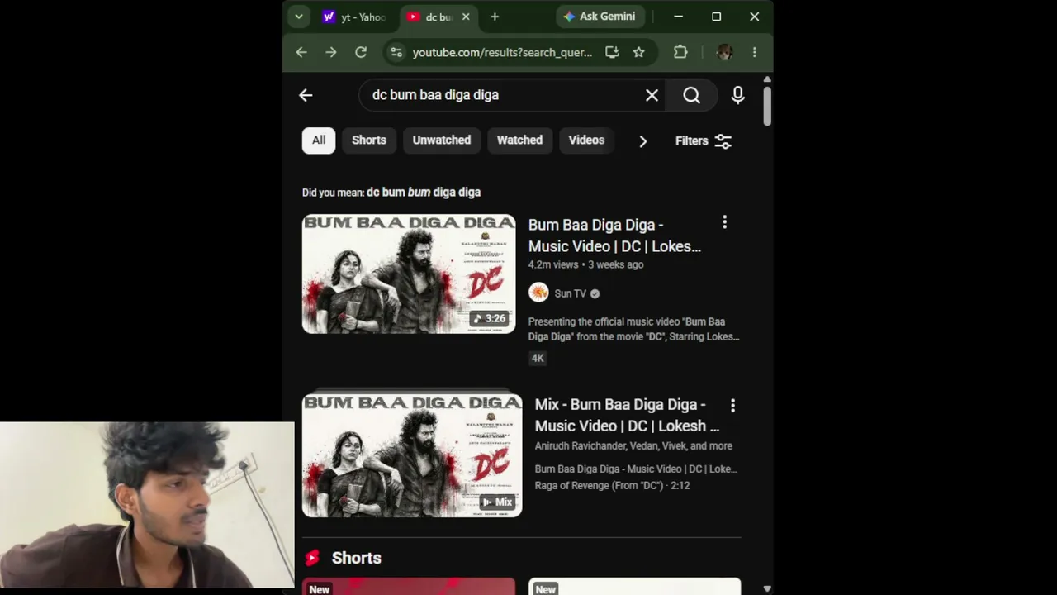Open the Mix playlist thumbnail
Screen dimensions: 1057x595
tap(412, 455)
